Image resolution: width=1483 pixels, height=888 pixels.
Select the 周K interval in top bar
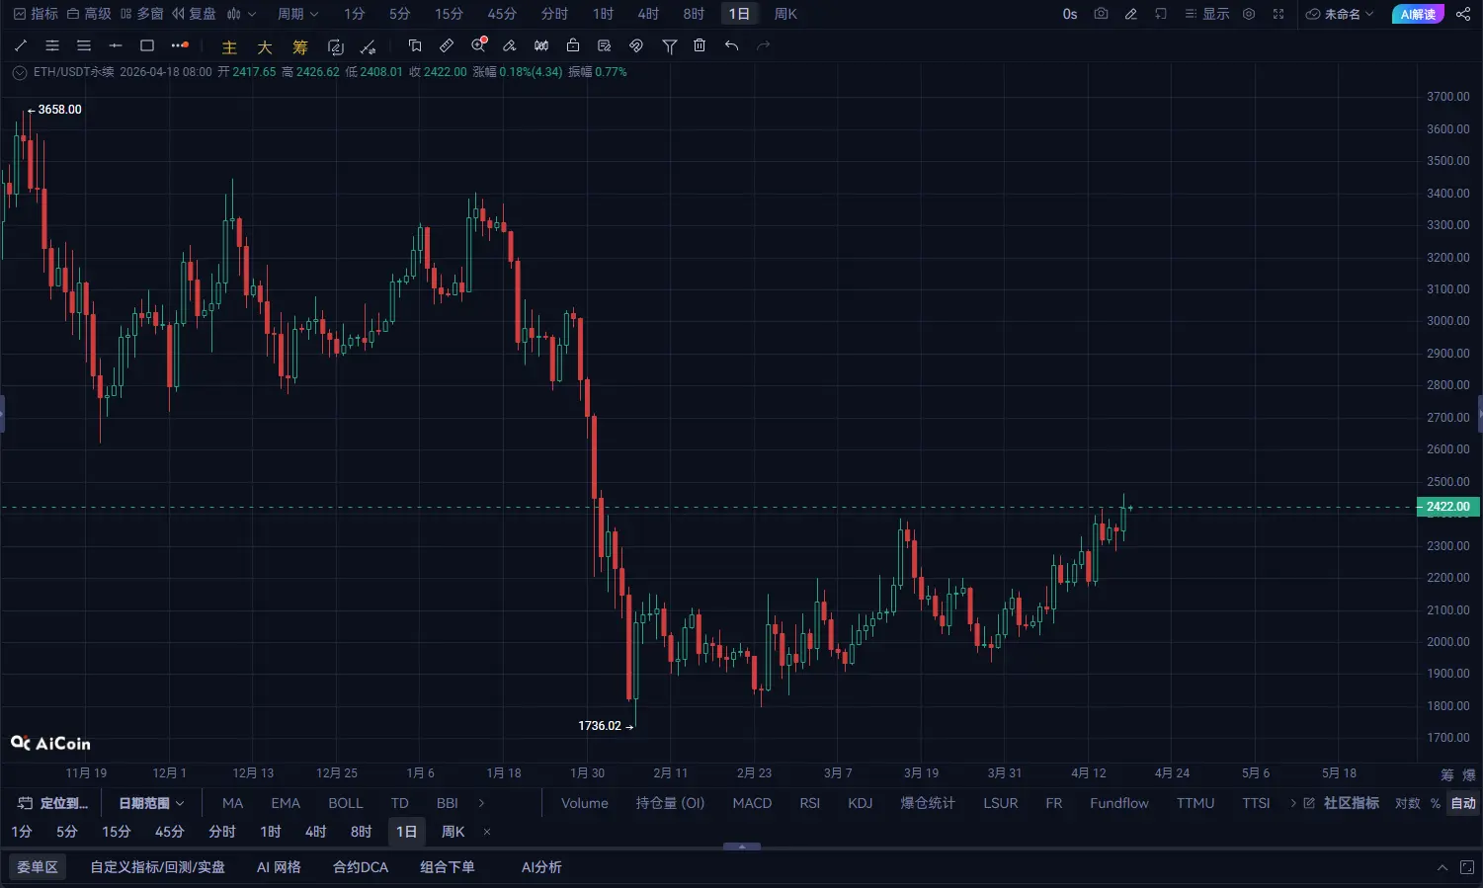tap(785, 14)
